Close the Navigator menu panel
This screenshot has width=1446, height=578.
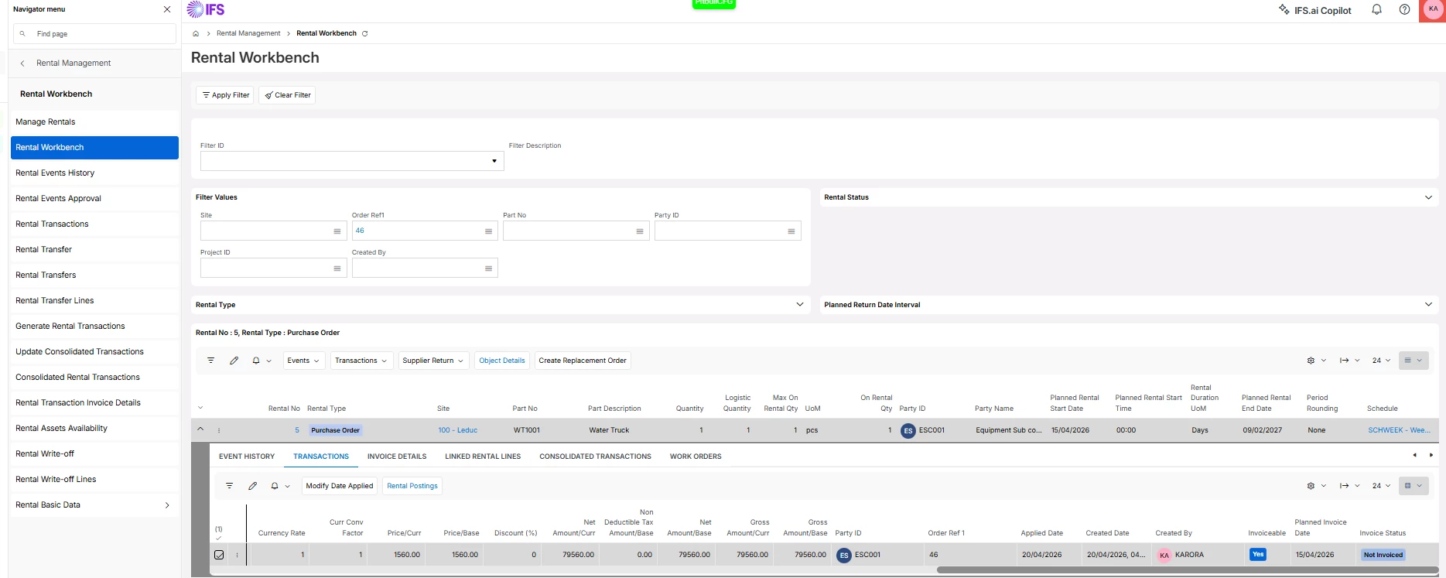[x=167, y=9]
